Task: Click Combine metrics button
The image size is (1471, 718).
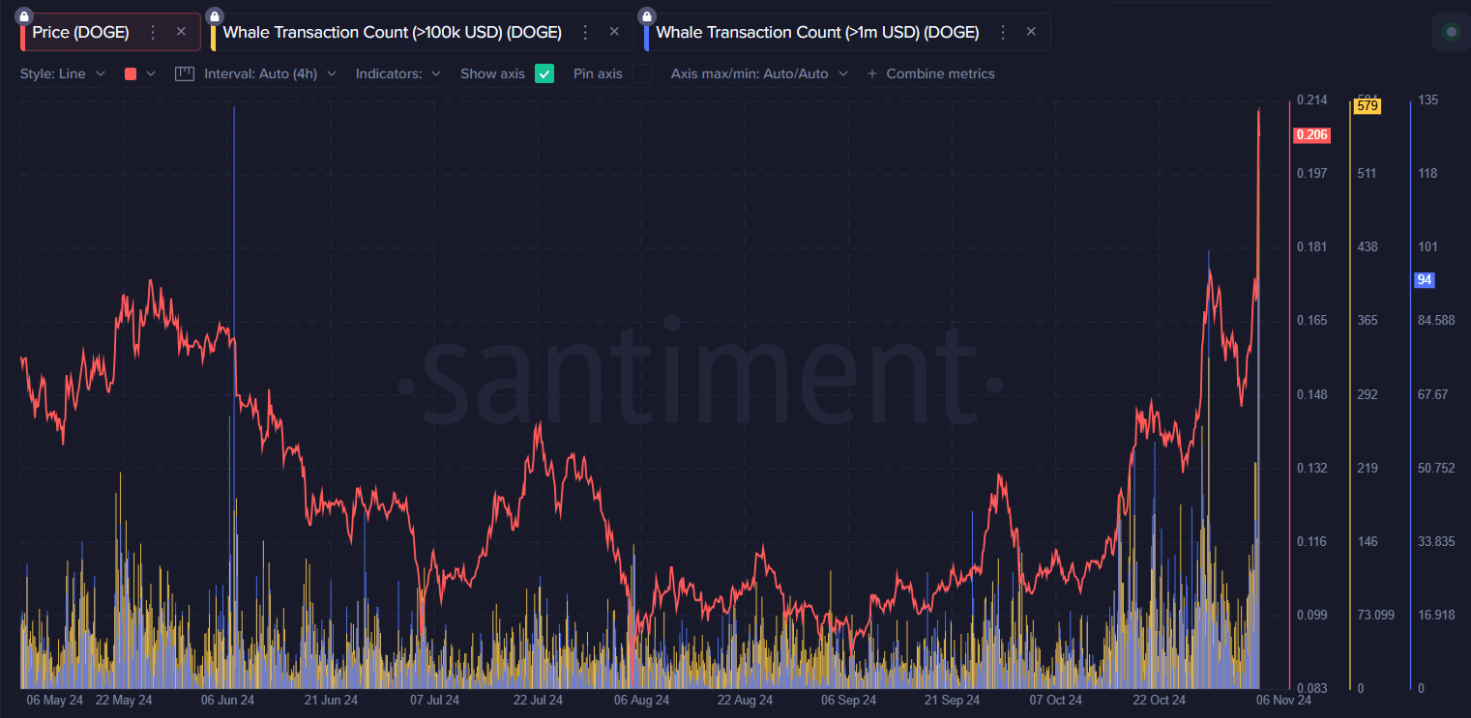Action: 930,73
